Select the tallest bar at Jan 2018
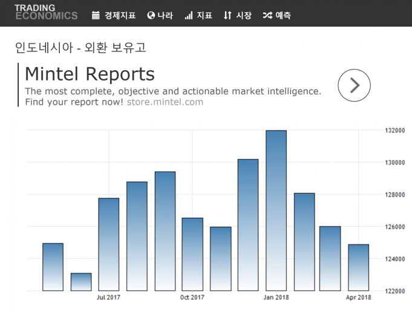The width and height of the screenshot is (412, 311). coord(276,211)
